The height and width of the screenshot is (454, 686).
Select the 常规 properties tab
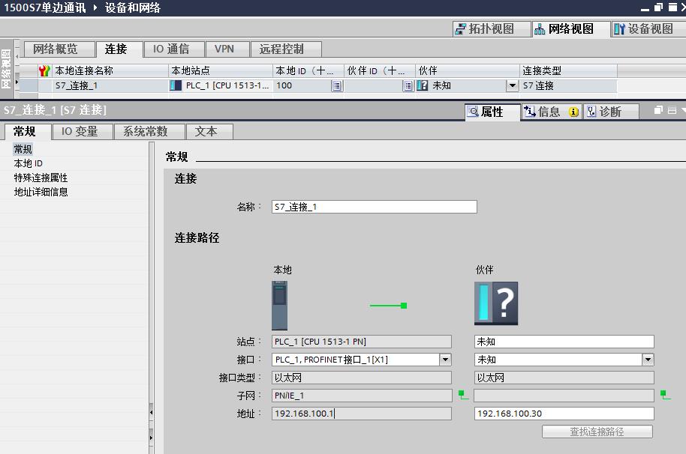27,131
